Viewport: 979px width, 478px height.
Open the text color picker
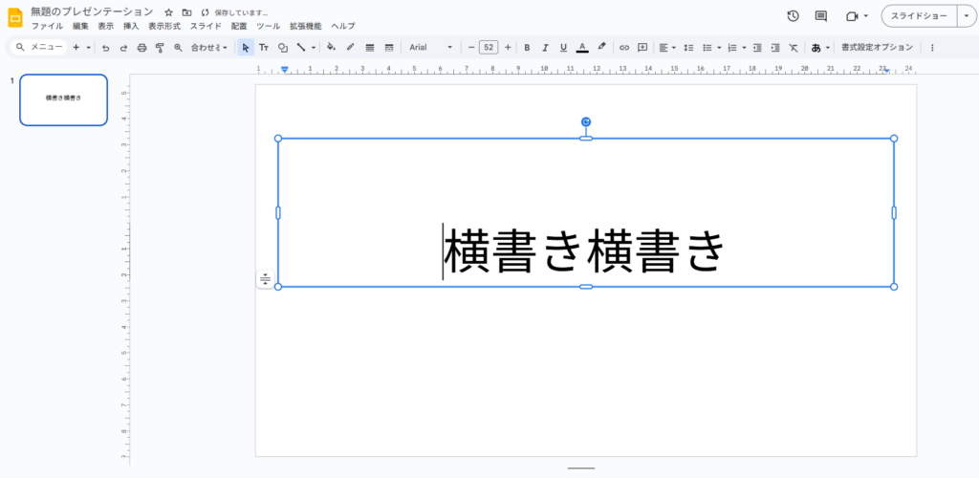[582, 47]
